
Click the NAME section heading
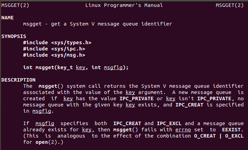click(8, 18)
